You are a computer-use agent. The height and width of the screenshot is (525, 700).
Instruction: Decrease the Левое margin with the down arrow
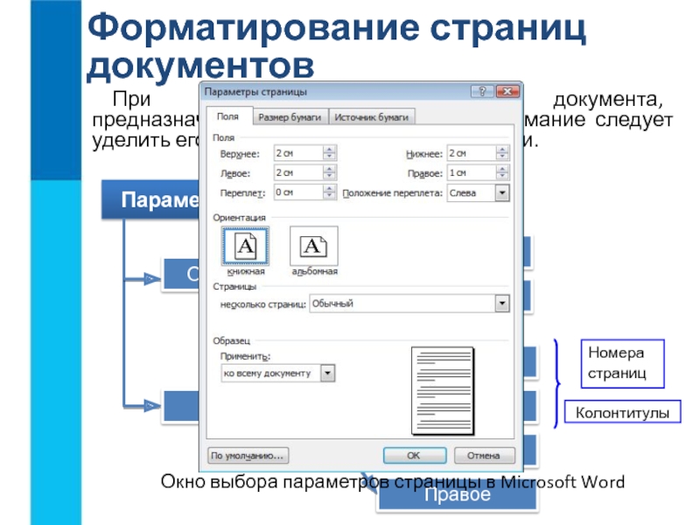coord(329,177)
